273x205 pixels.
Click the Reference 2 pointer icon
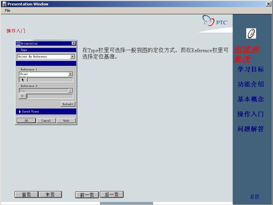pyautogui.click(x=22, y=96)
